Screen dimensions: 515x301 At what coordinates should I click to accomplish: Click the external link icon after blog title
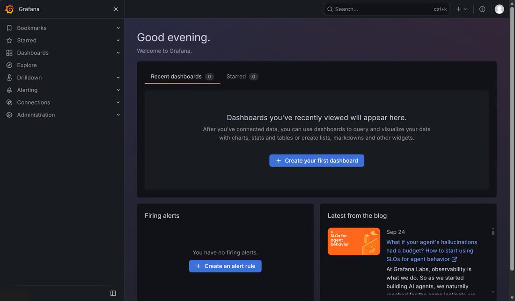coord(454,259)
